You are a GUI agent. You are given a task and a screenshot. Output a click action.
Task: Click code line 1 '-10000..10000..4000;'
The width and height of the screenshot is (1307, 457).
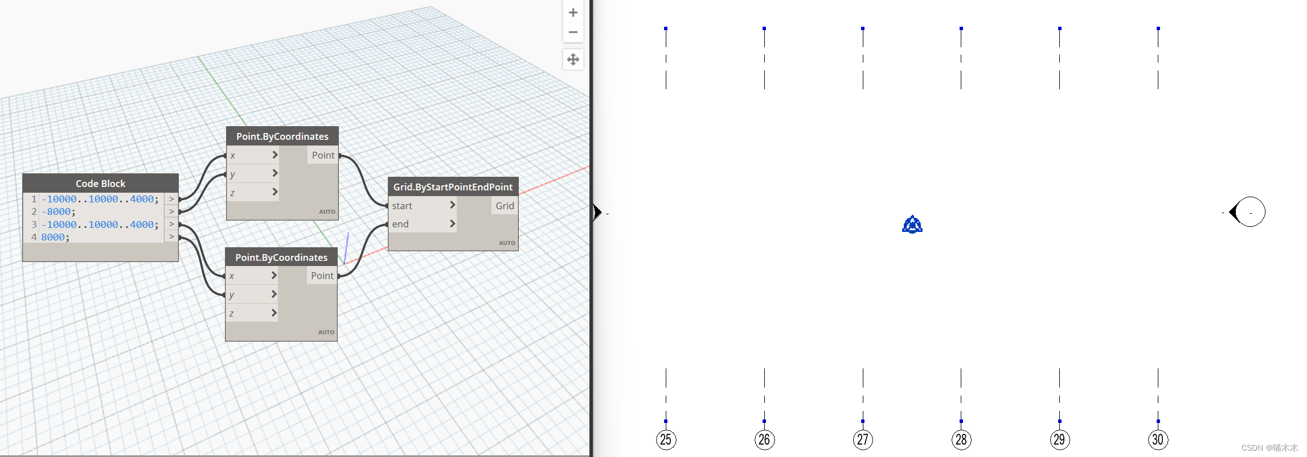tap(100, 199)
